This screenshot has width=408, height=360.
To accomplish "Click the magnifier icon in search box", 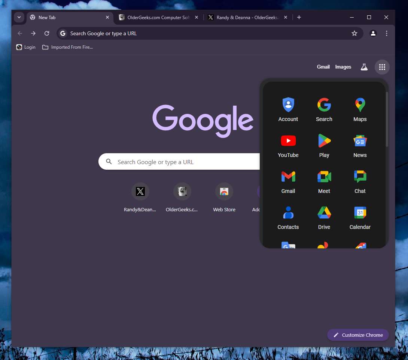I will (x=109, y=162).
